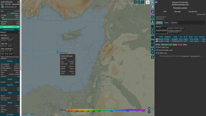The width and height of the screenshot is (206, 116).
Task: Enable More Table Lines checkbox
Action: 156,47
